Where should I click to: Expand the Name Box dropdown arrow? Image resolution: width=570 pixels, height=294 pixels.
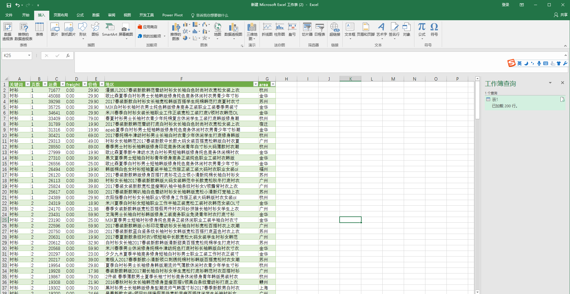tap(29, 56)
